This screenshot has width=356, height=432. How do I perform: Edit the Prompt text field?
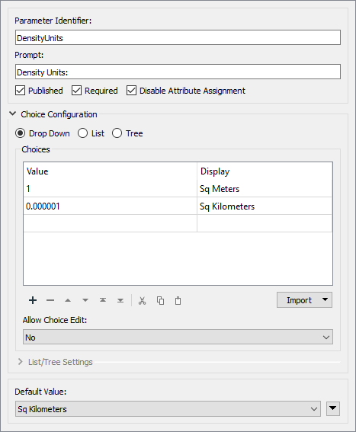click(x=178, y=72)
